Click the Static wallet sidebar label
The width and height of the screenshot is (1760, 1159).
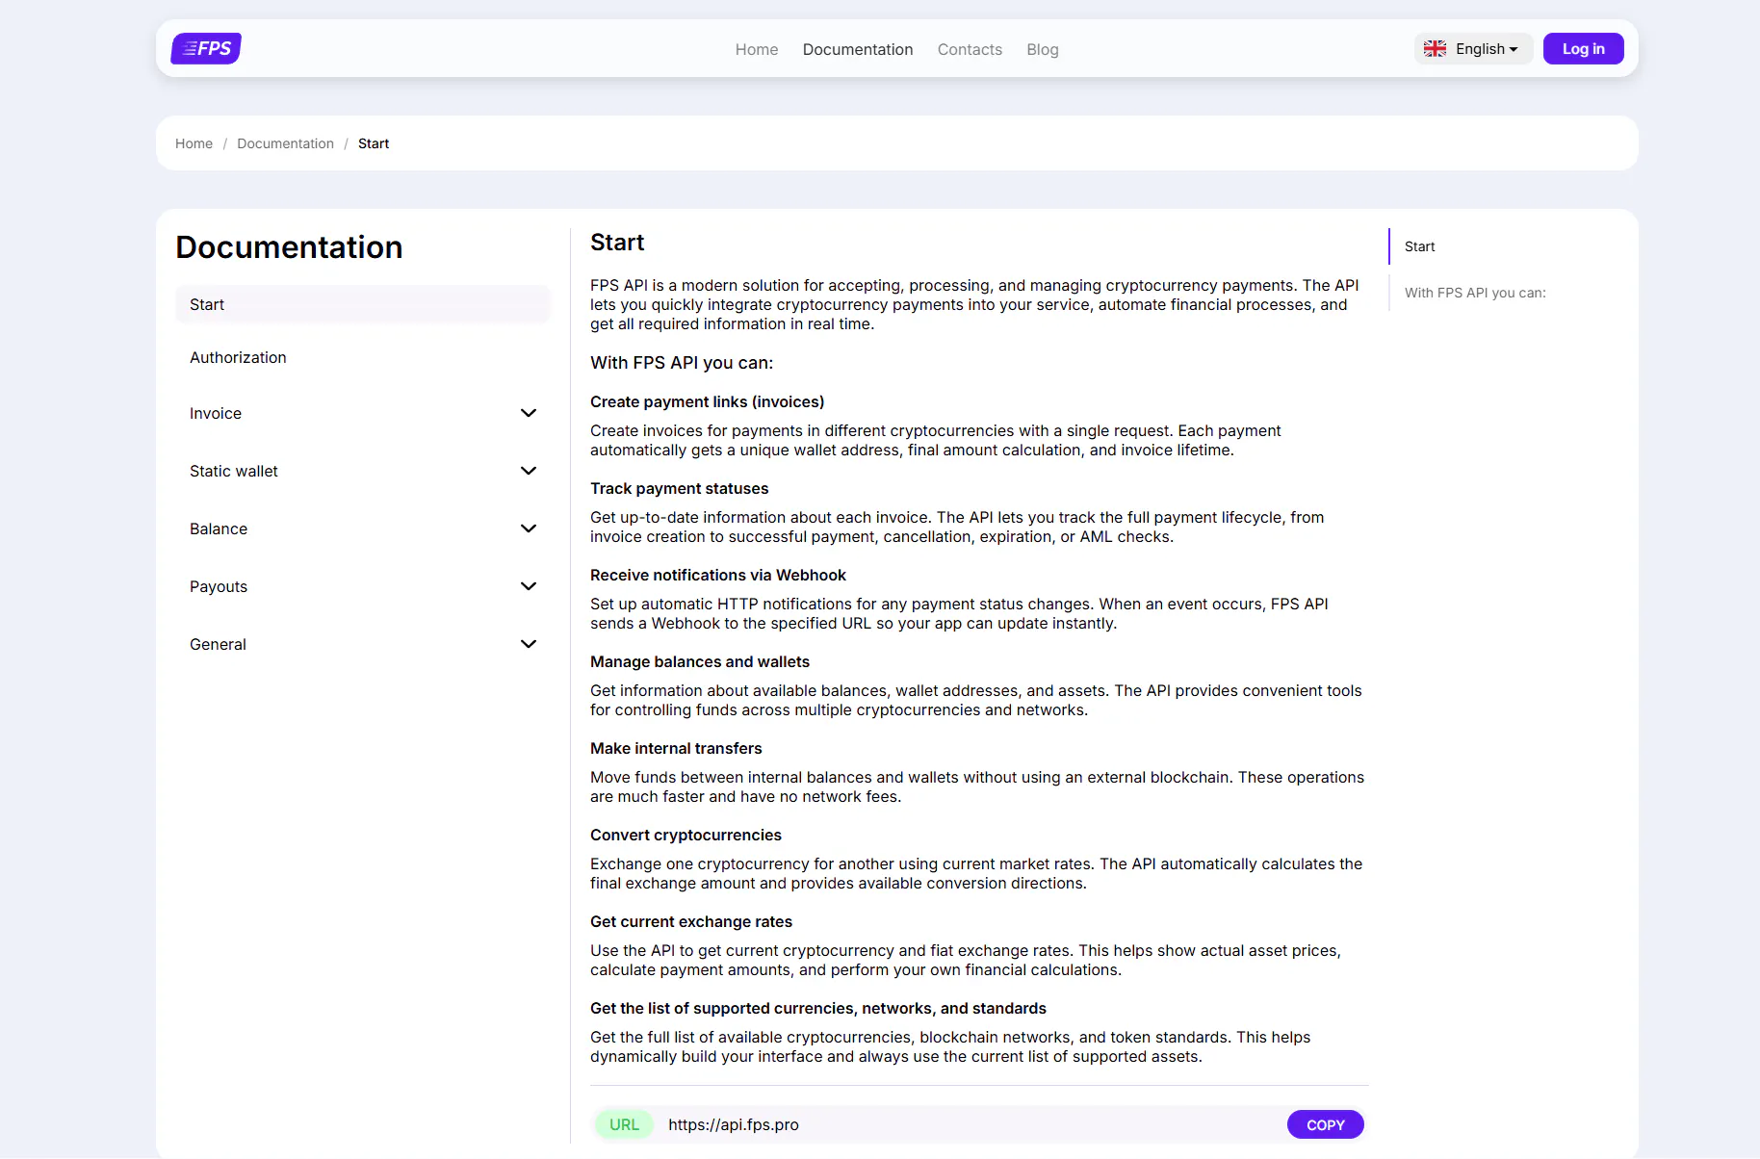pyautogui.click(x=234, y=471)
